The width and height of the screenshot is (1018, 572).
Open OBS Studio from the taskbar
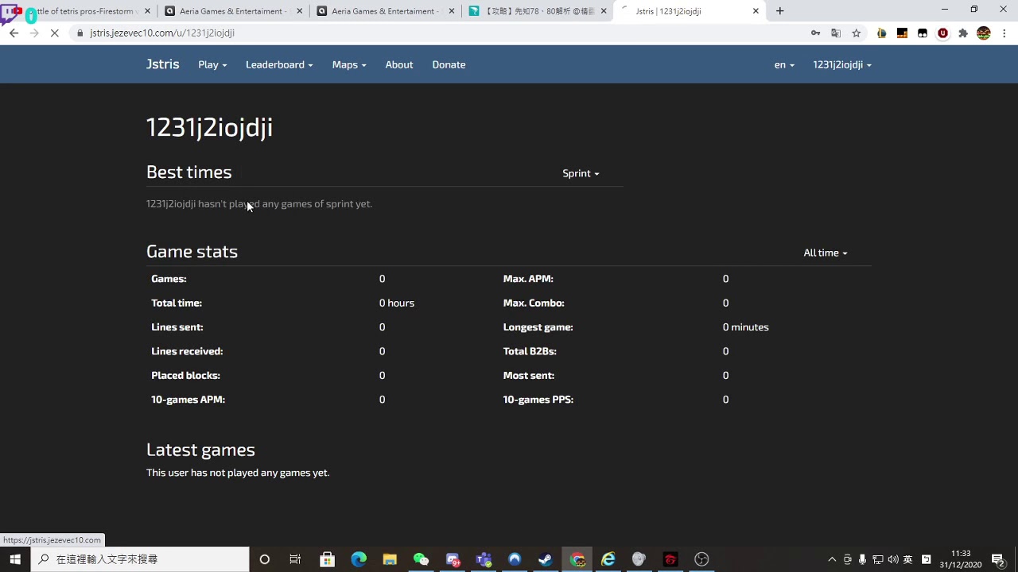coord(701,559)
